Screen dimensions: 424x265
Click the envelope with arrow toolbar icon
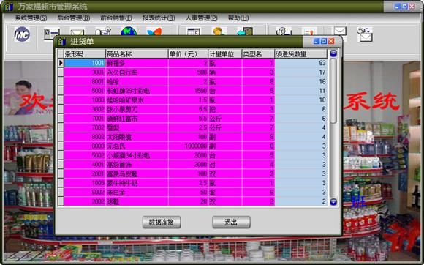(365, 34)
